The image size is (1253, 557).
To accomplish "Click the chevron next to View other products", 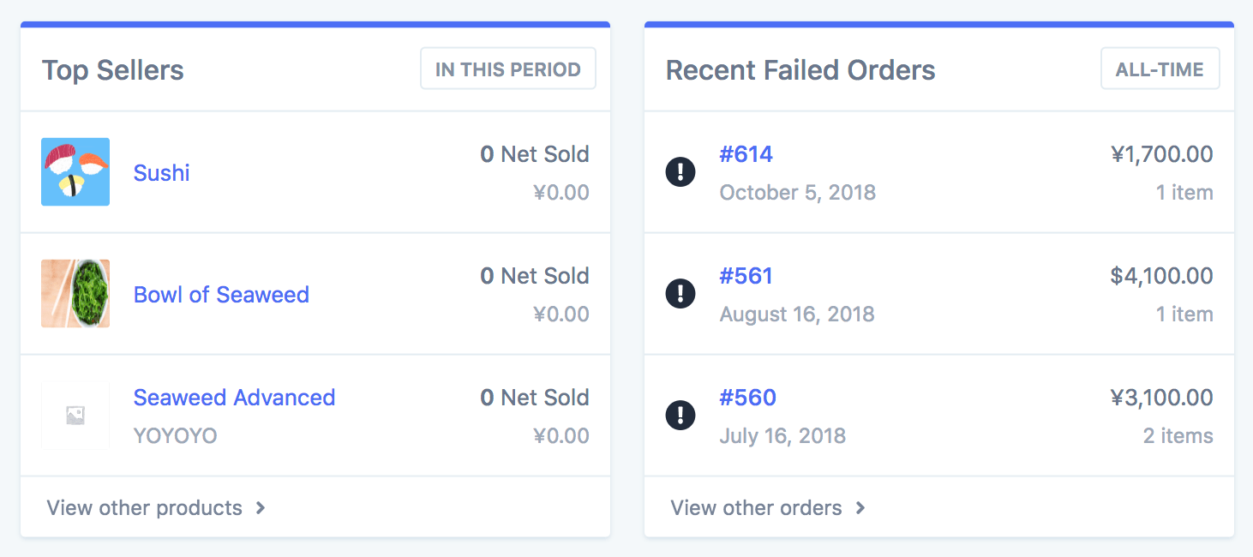I will click(261, 508).
